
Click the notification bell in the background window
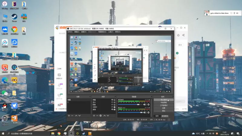[178, 35]
